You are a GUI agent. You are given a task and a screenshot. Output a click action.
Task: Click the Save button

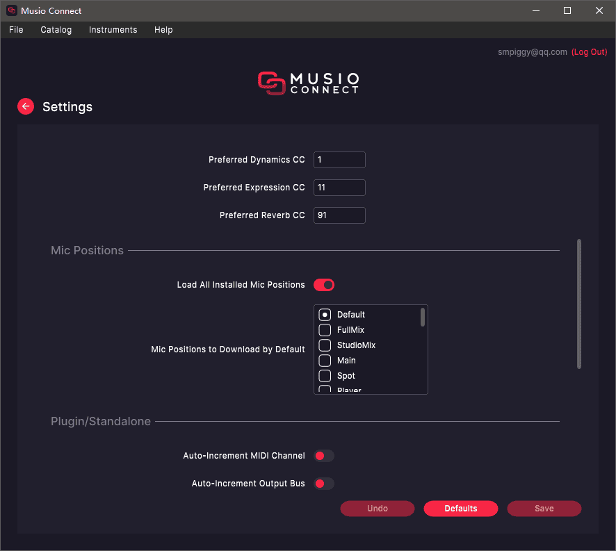coord(544,509)
